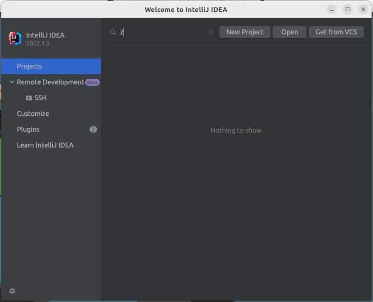
Task: Click the IntelliJ IDEA logo icon
Action: tap(15, 38)
